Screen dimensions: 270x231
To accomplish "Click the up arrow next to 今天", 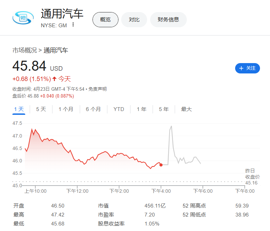I will 55,79.
